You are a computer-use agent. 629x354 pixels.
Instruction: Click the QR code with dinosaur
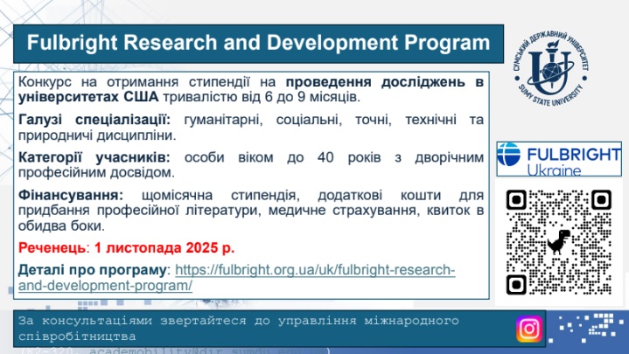pyautogui.click(x=558, y=242)
